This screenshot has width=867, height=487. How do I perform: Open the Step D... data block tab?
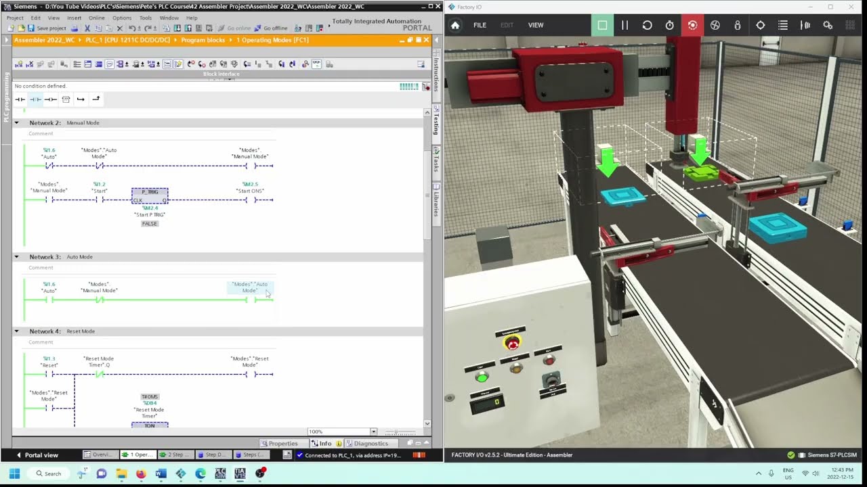(x=213, y=455)
